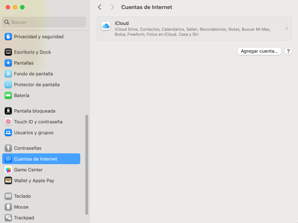Click the Pantallas sun icon
The height and width of the screenshot is (223, 298).
click(8, 63)
